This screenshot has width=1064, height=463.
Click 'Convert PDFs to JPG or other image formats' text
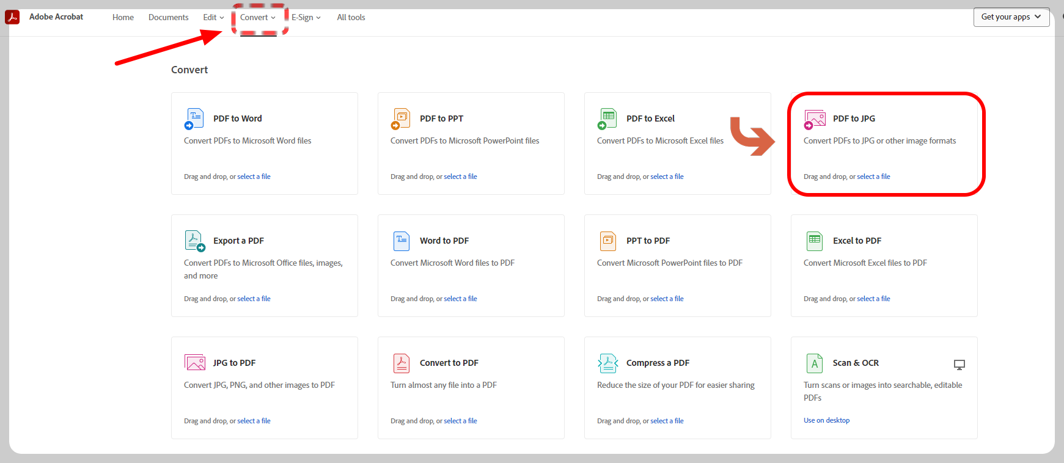point(879,140)
